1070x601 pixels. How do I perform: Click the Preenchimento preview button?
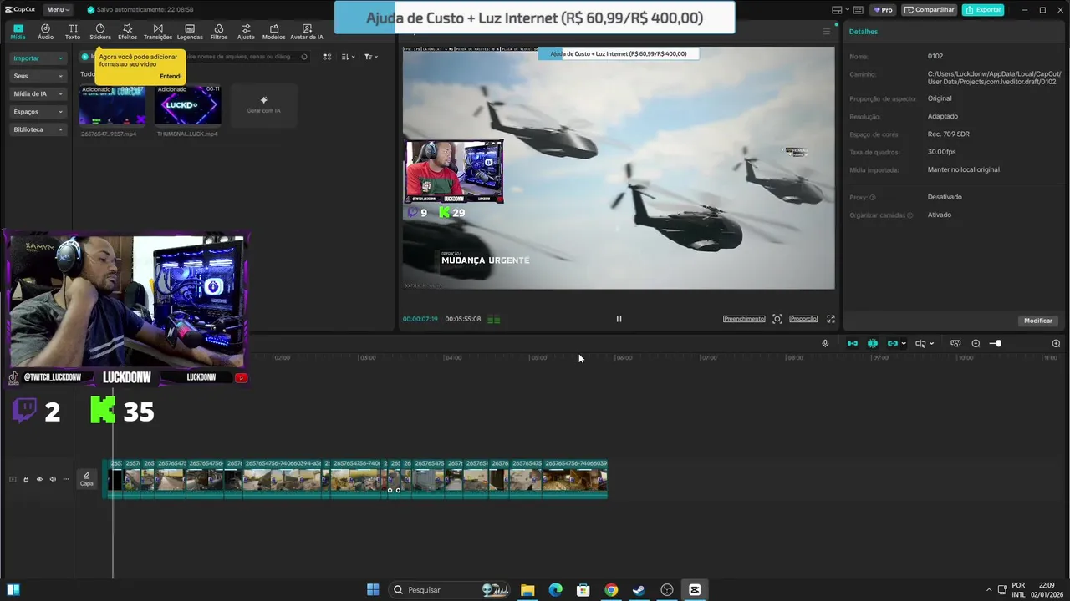(744, 319)
